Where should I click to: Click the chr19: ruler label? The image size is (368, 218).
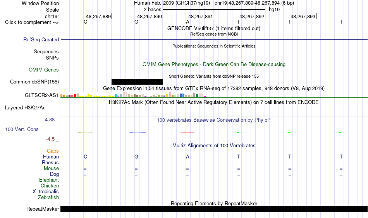(52, 16)
